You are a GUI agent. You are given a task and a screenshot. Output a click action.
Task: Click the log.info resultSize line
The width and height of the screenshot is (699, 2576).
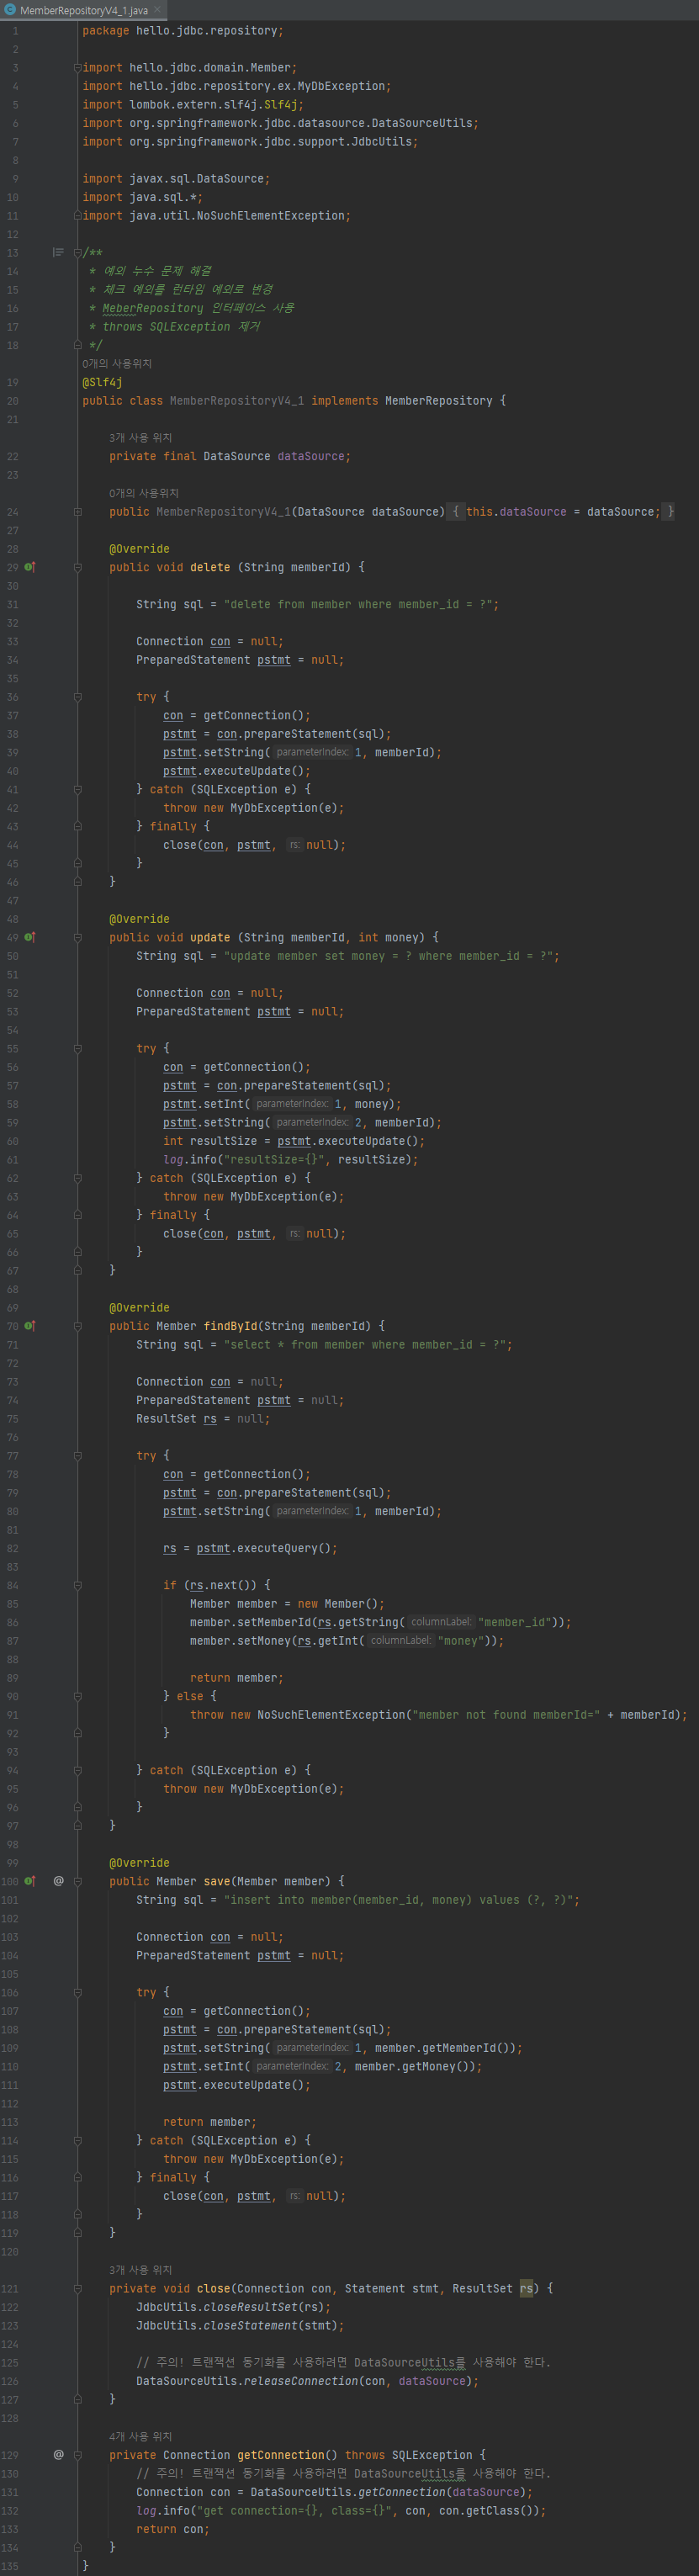pos(291,1160)
